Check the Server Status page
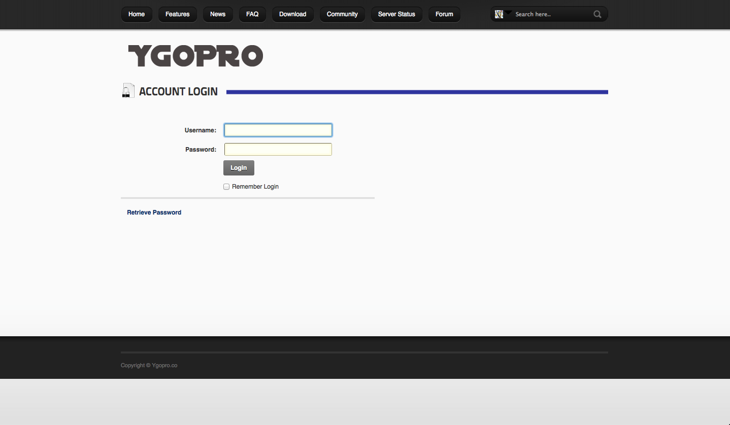This screenshot has height=425, width=730. click(396, 14)
